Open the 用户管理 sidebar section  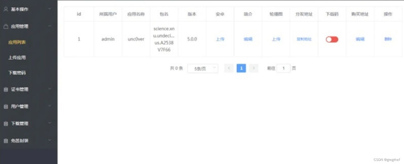pos(18,106)
